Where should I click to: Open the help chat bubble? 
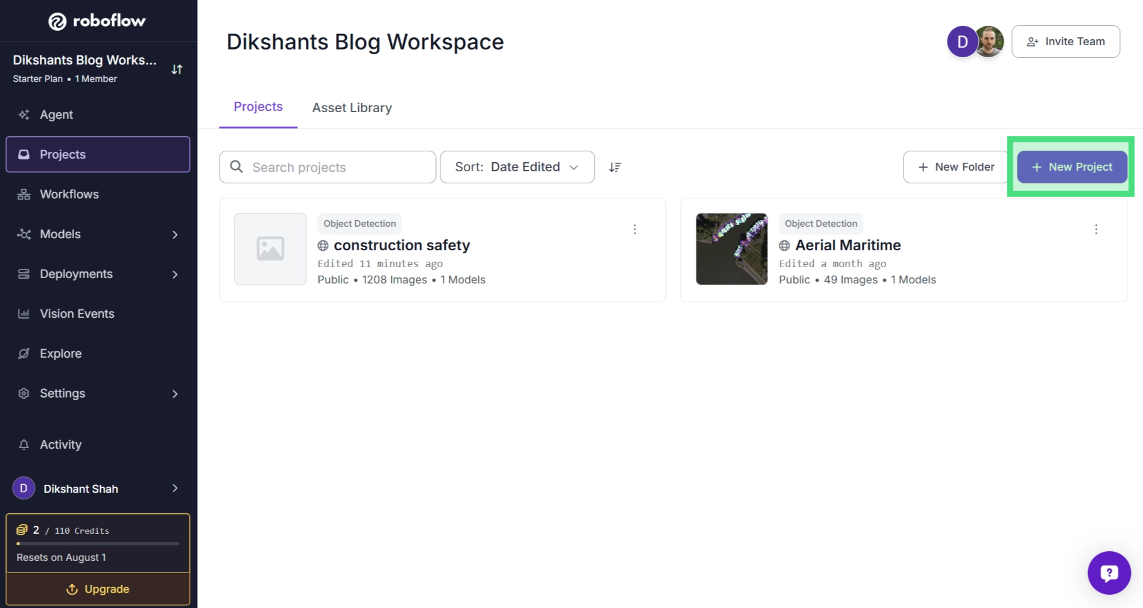pyautogui.click(x=1109, y=573)
